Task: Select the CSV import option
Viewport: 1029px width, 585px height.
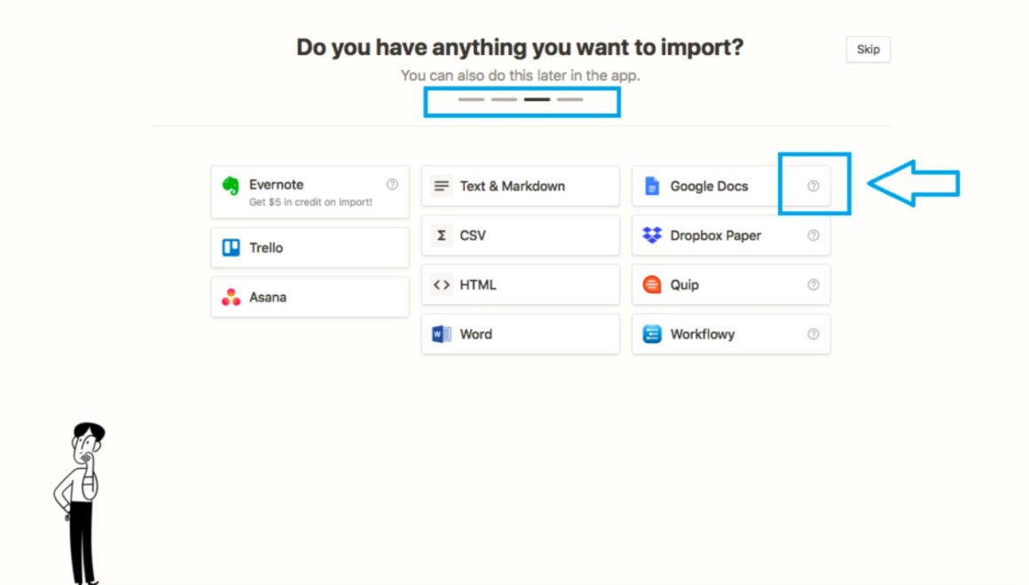Action: [442, 235]
